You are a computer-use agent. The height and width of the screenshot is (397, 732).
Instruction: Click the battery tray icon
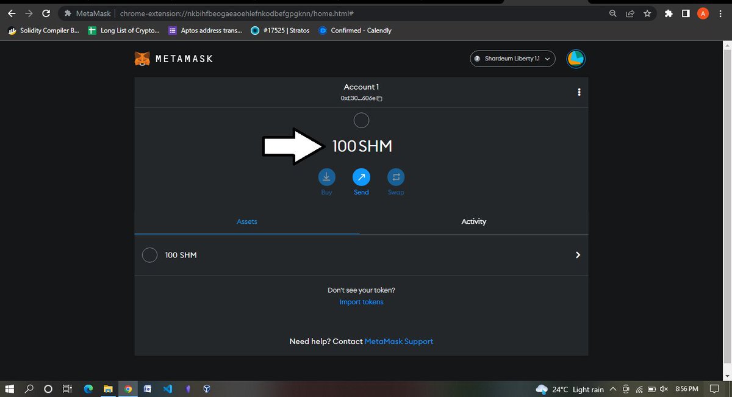pos(651,389)
